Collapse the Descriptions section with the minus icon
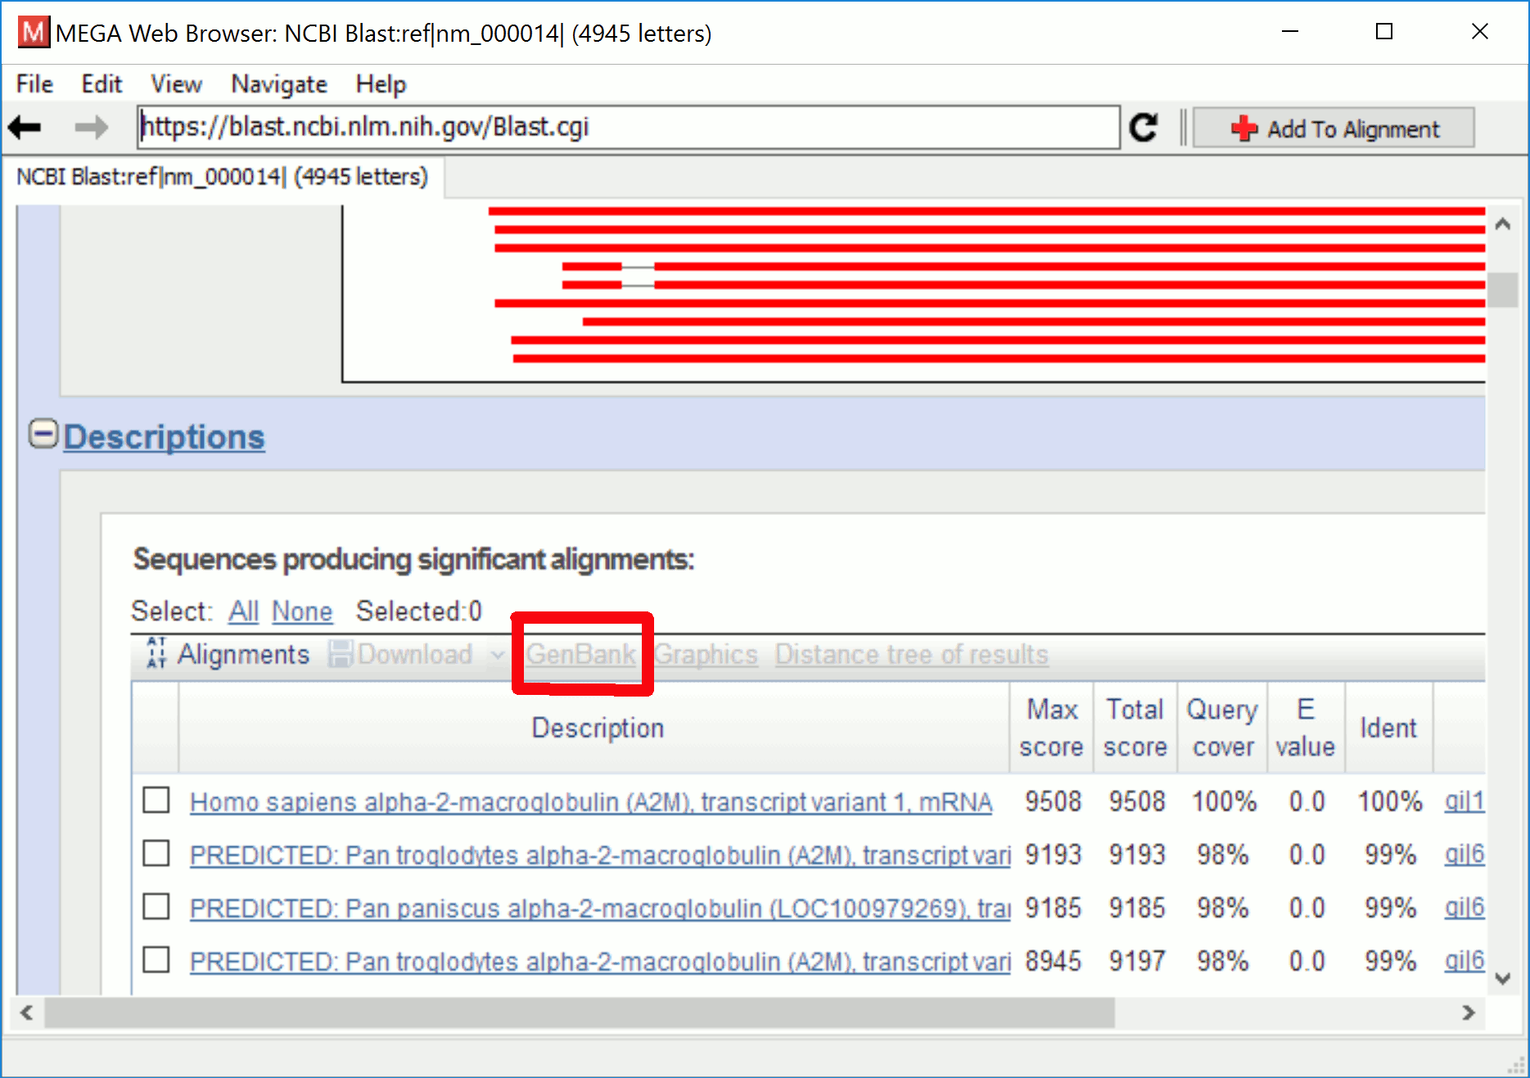 [43, 434]
